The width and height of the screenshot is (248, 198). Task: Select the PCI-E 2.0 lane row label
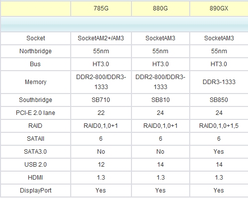point(36,113)
